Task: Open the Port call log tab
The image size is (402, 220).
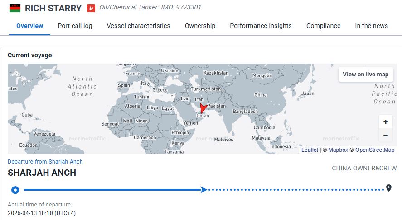Action: 75,26
